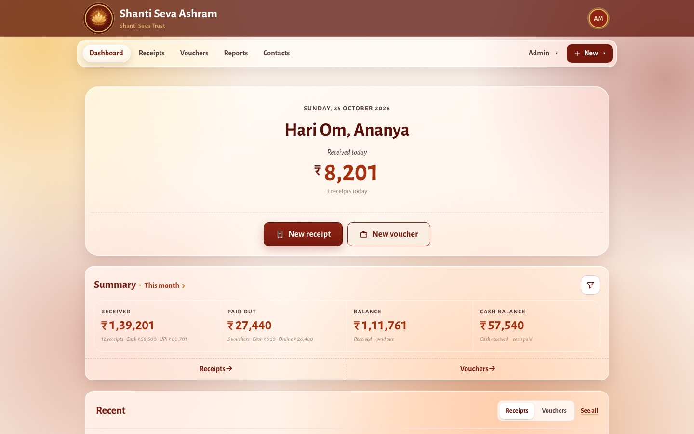The height and width of the screenshot is (434, 694).
Task: Open the Receipts nav tab
Action: (x=152, y=53)
